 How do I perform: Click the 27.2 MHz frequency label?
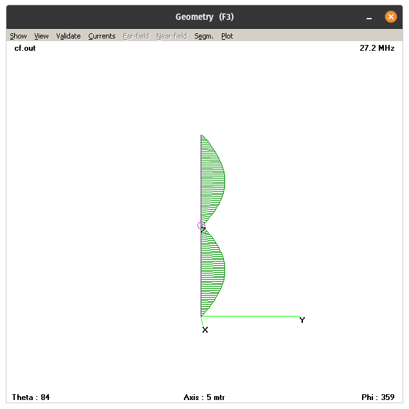click(377, 48)
